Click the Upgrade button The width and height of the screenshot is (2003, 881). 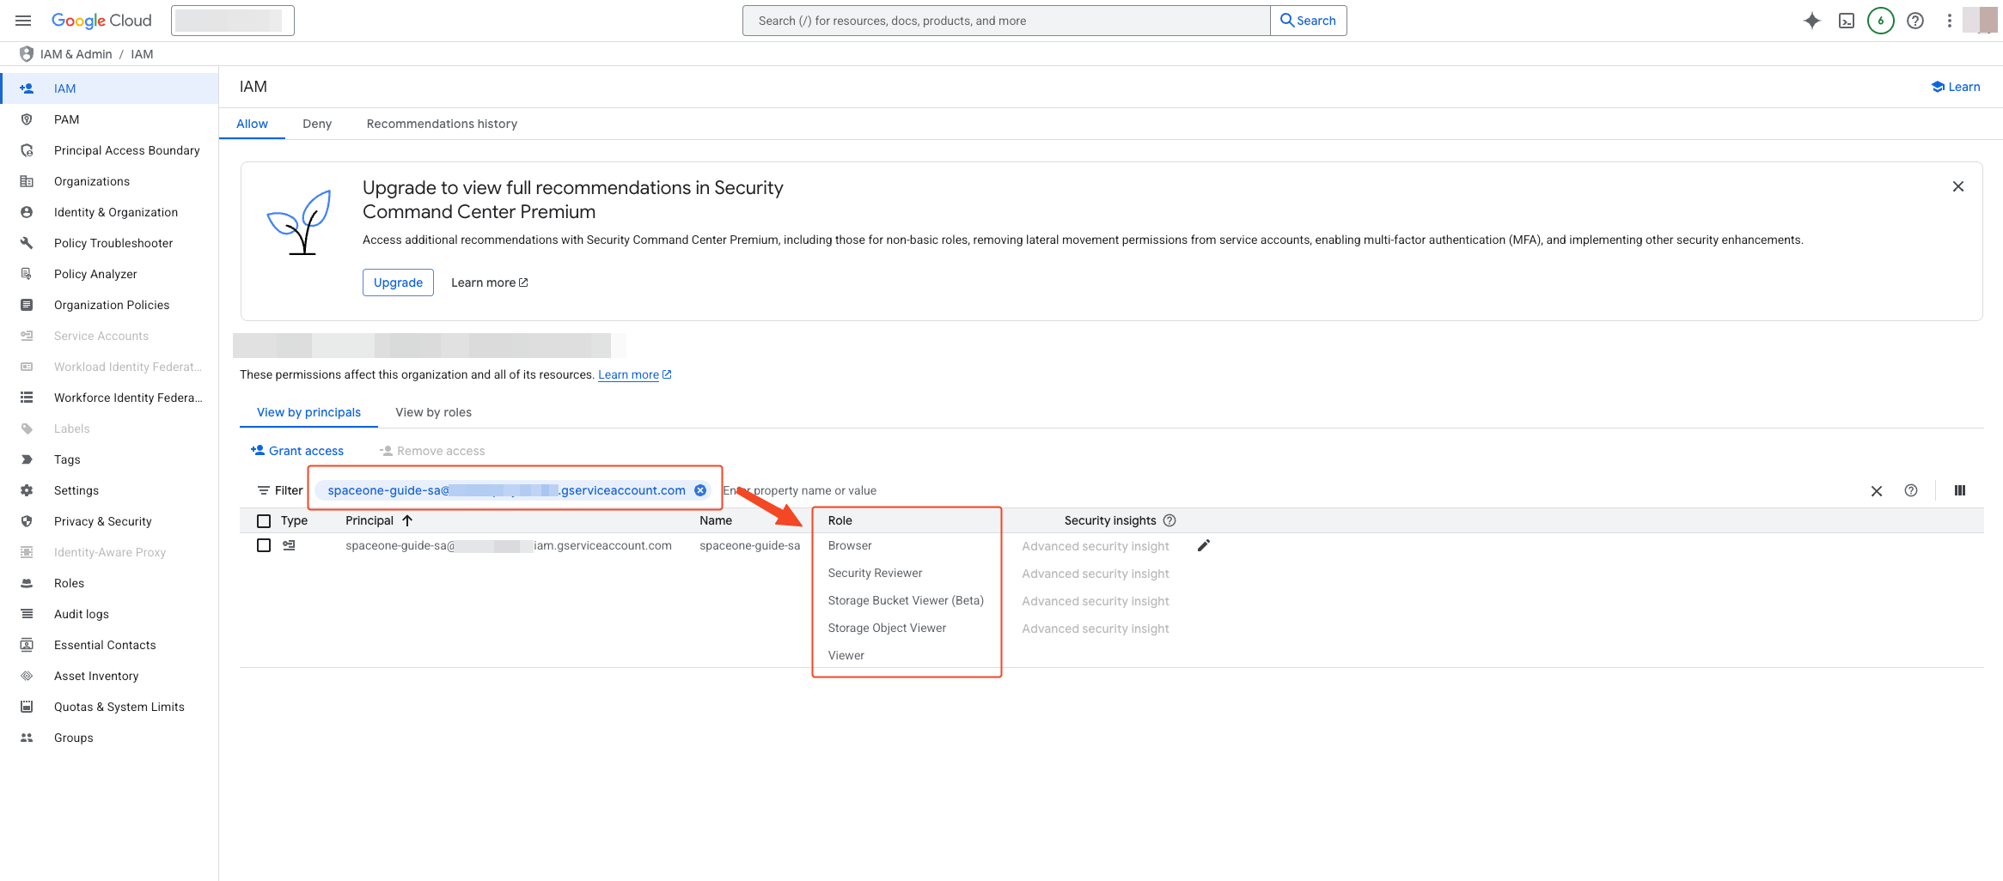tap(398, 283)
